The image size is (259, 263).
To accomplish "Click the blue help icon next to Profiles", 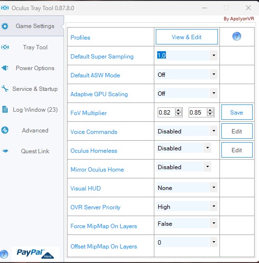I will click(237, 36).
